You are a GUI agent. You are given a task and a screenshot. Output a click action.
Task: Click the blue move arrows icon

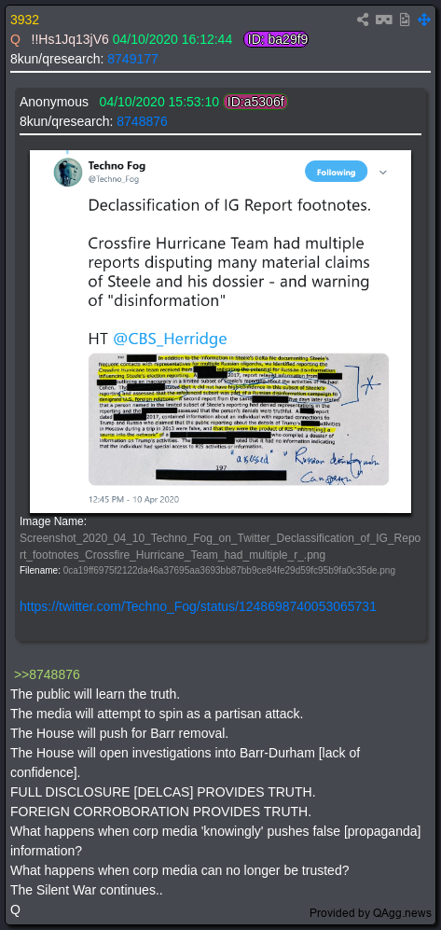(424, 20)
